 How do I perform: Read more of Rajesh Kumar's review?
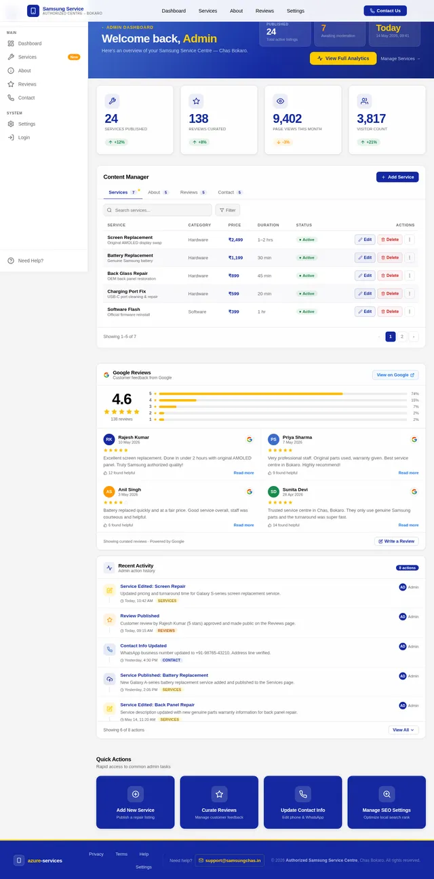[x=244, y=472]
